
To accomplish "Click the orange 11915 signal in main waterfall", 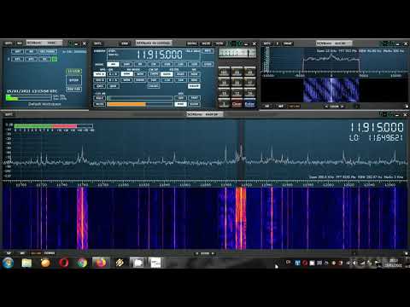I will (241, 217).
